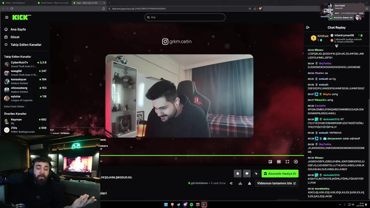Seek on the green video progress bar

(x=202, y=155)
